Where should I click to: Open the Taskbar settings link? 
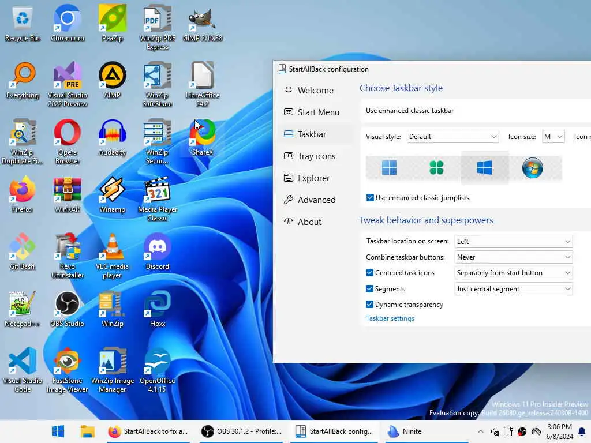click(x=390, y=318)
